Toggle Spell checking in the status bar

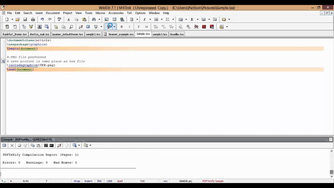click(120, 181)
